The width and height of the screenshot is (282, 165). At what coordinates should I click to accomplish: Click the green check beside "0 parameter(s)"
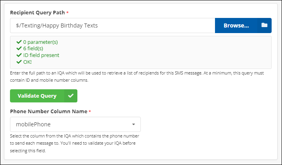coord(19,41)
